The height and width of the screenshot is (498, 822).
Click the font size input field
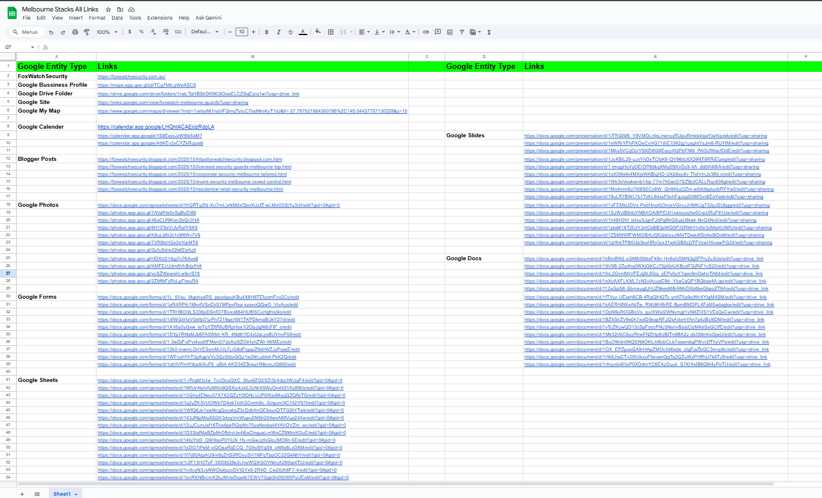pyautogui.click(x=242, y=32)
